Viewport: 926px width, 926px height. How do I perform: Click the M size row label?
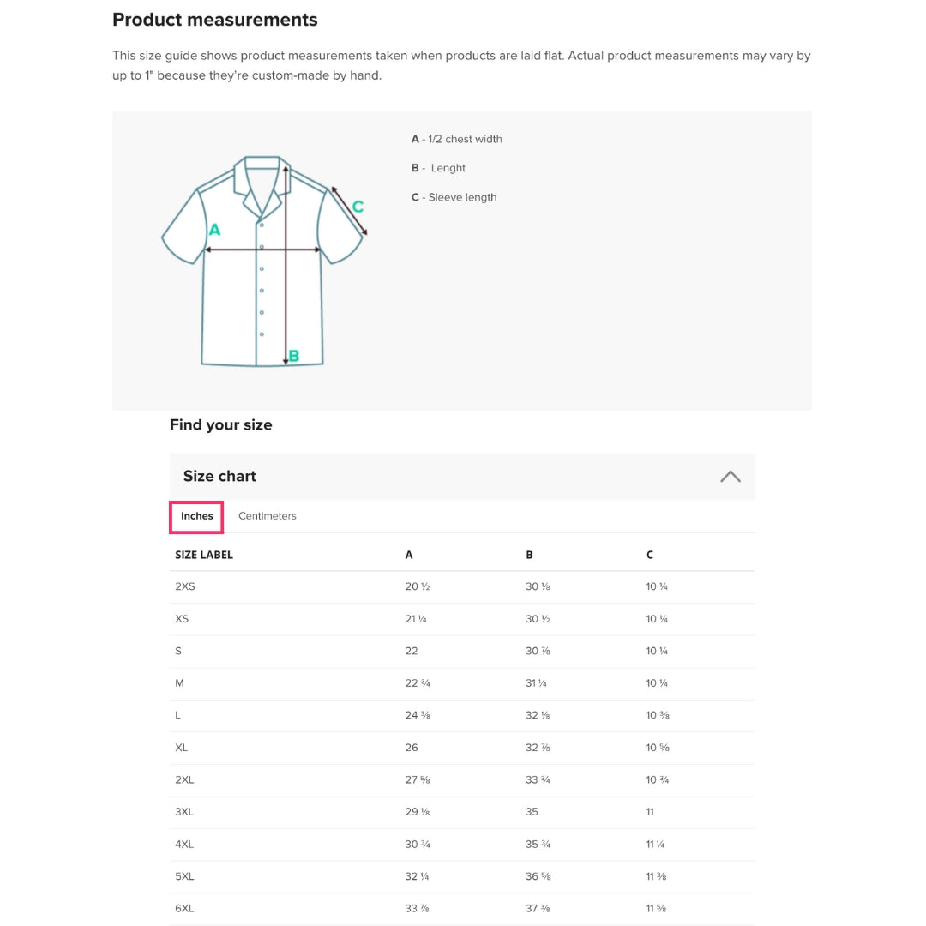point(179,683)
